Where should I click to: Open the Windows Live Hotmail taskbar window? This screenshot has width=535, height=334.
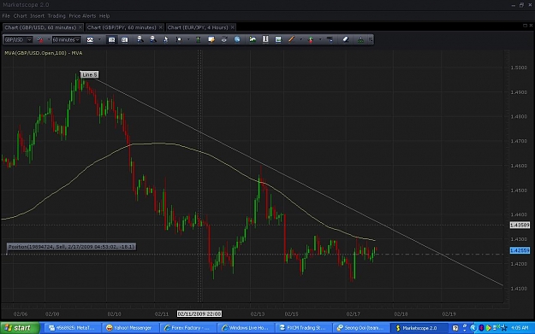click(x=245, y=328)
